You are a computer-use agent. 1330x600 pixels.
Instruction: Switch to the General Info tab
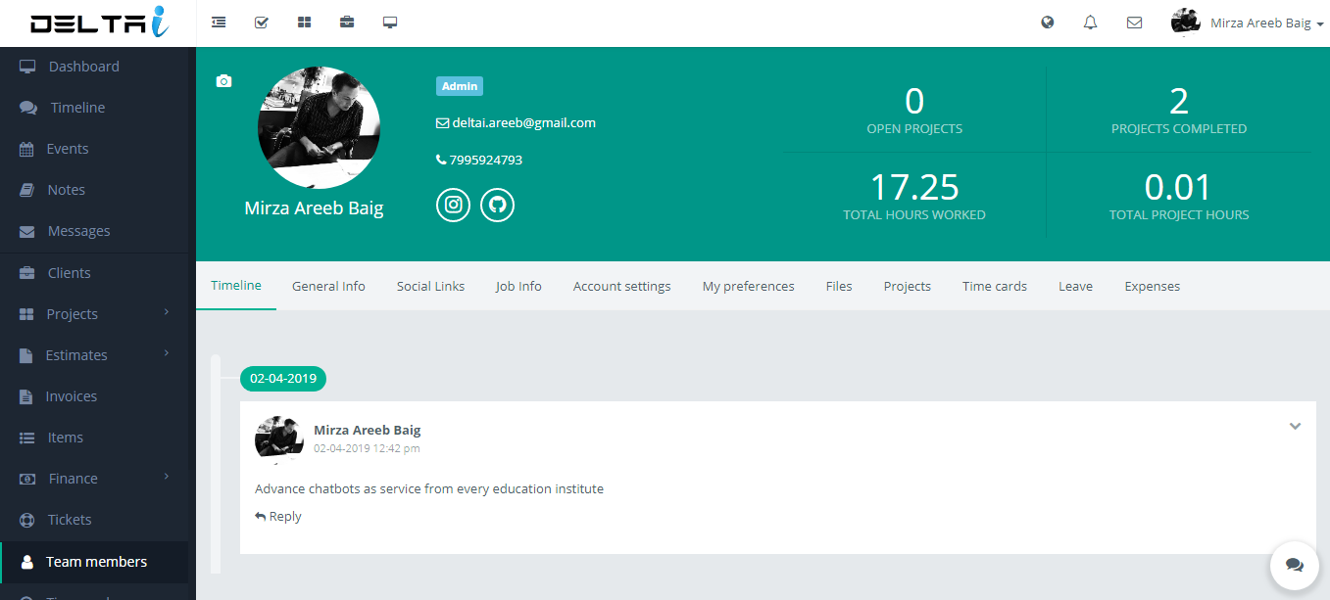[328, 286]
